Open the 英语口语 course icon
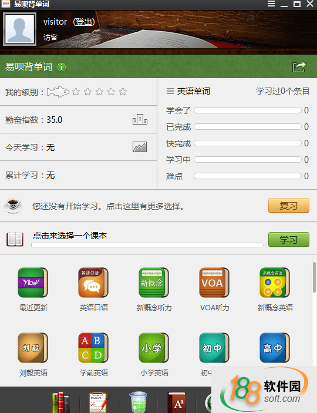 point(93,283)
